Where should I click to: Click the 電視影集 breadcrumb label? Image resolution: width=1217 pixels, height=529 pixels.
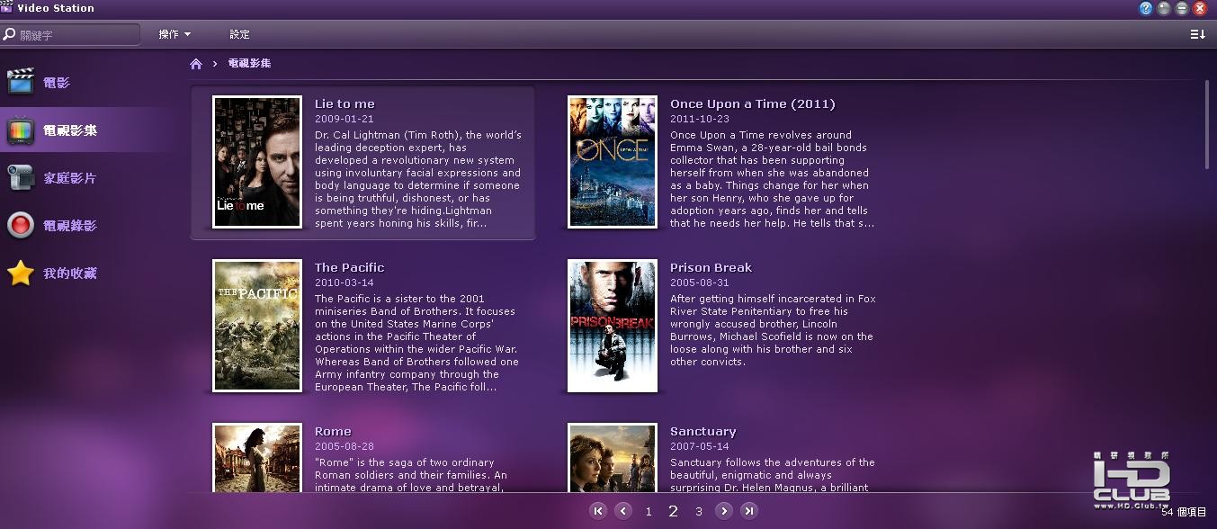tap(249, 63)
